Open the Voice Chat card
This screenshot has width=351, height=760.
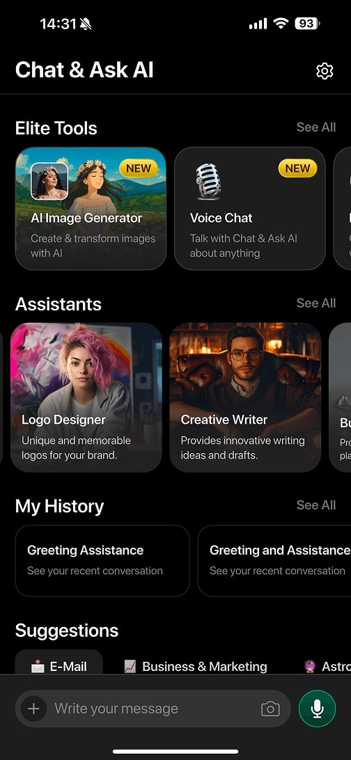pyautogui.click(x=250, y=208)
